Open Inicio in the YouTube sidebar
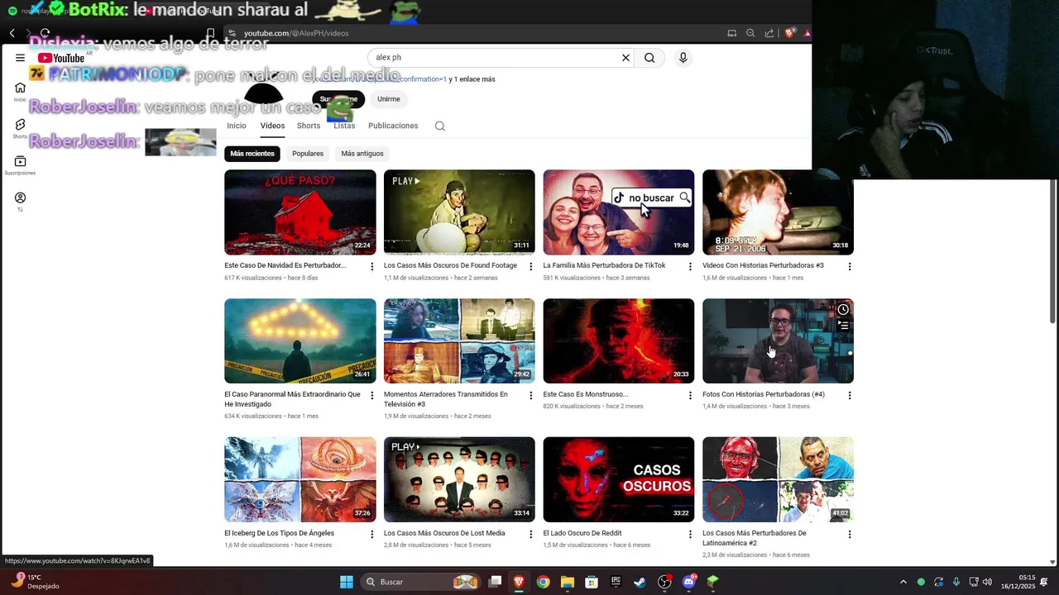 (x=20, y=92)
